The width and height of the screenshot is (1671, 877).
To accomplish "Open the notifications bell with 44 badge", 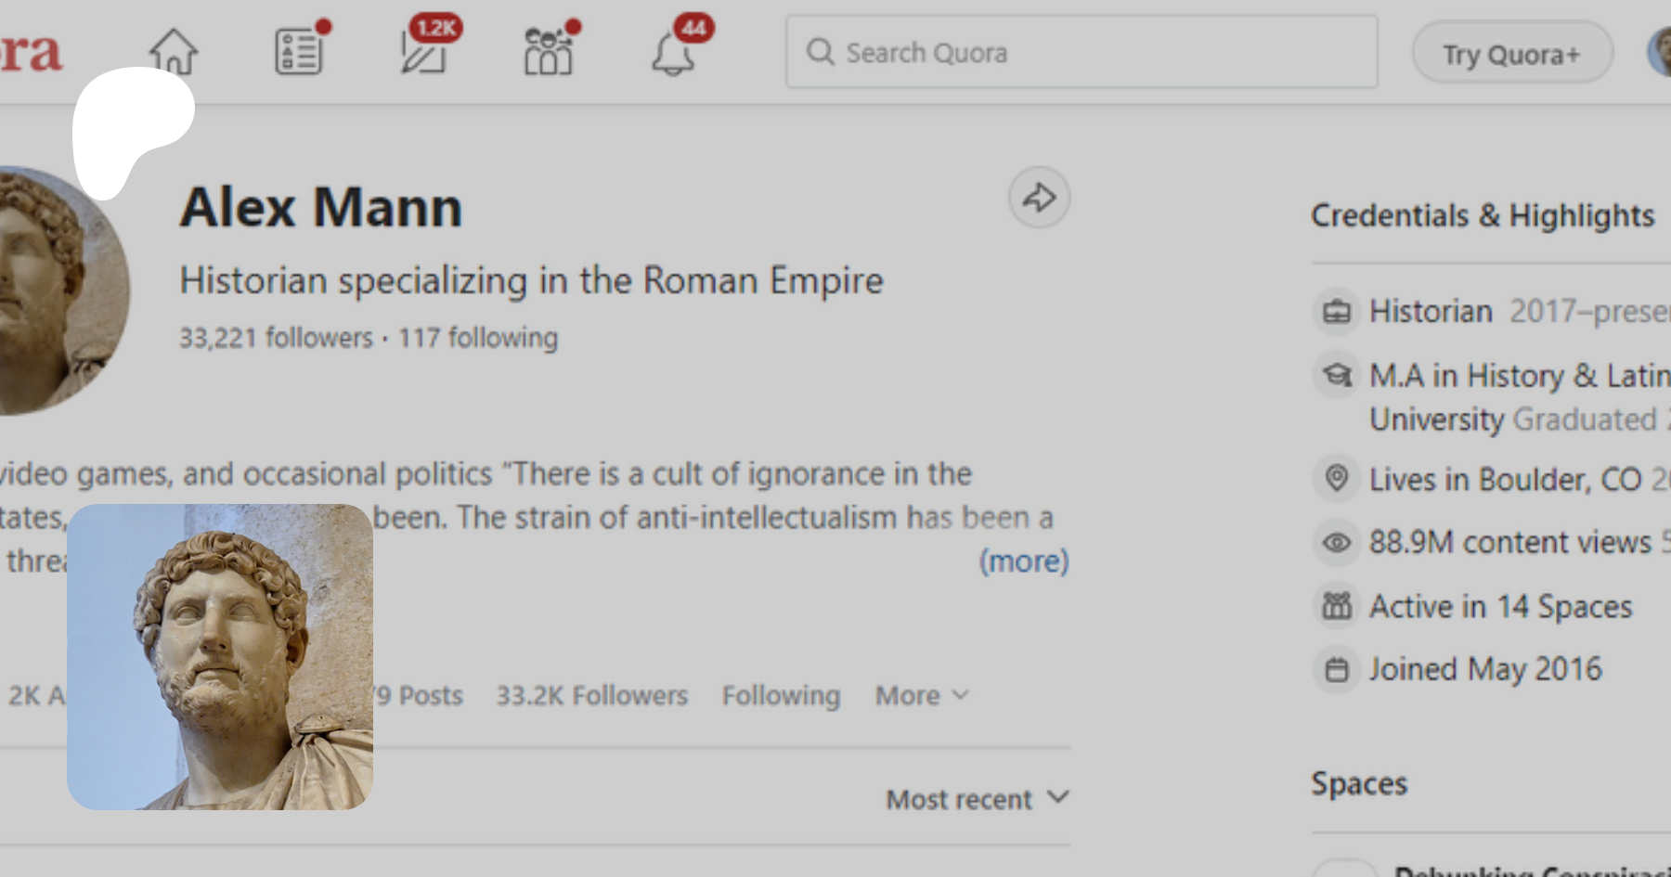I will [x=673, y=54].
